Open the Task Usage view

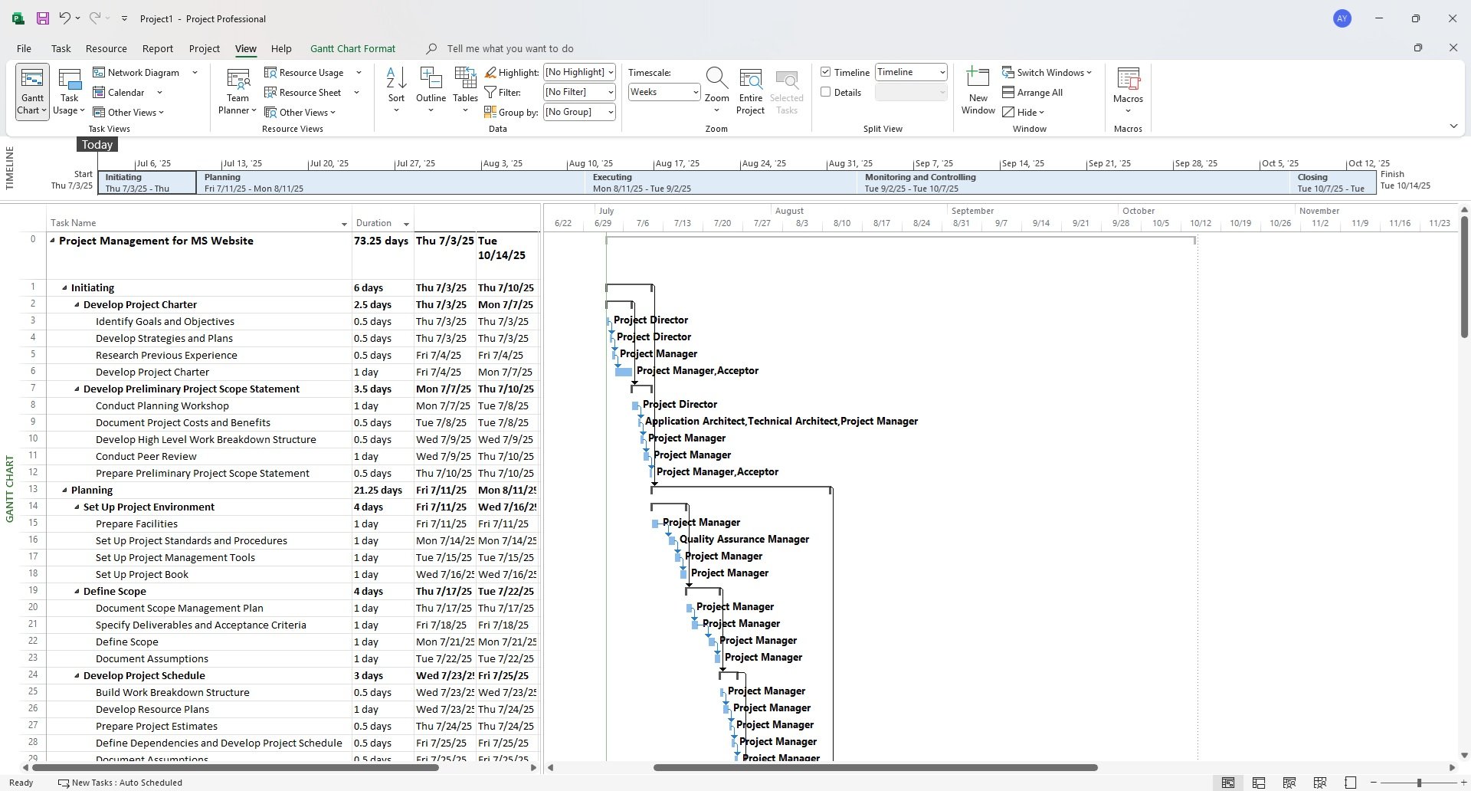click(70, 90)
